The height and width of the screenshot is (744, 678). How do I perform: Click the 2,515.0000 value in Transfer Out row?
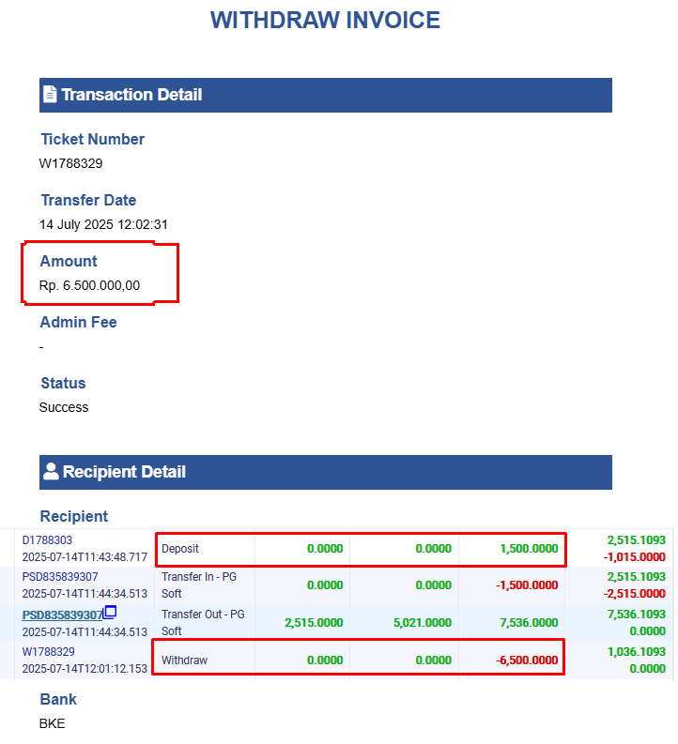[x=314, y=623]
